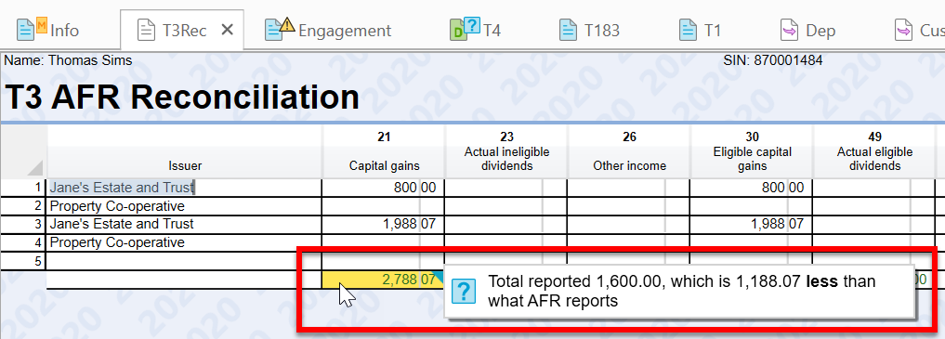Click row 1 actual ineligible dividends cell
Image resolution: width=945 pixels, height=339 pixels.
click(x=506, y=188)
